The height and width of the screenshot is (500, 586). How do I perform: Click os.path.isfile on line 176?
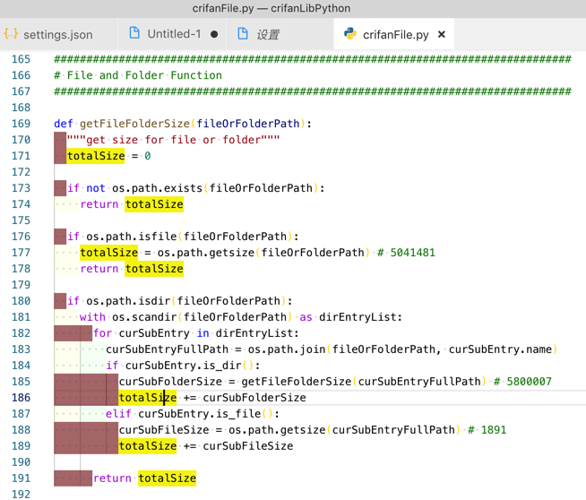[x=132, y=237]
